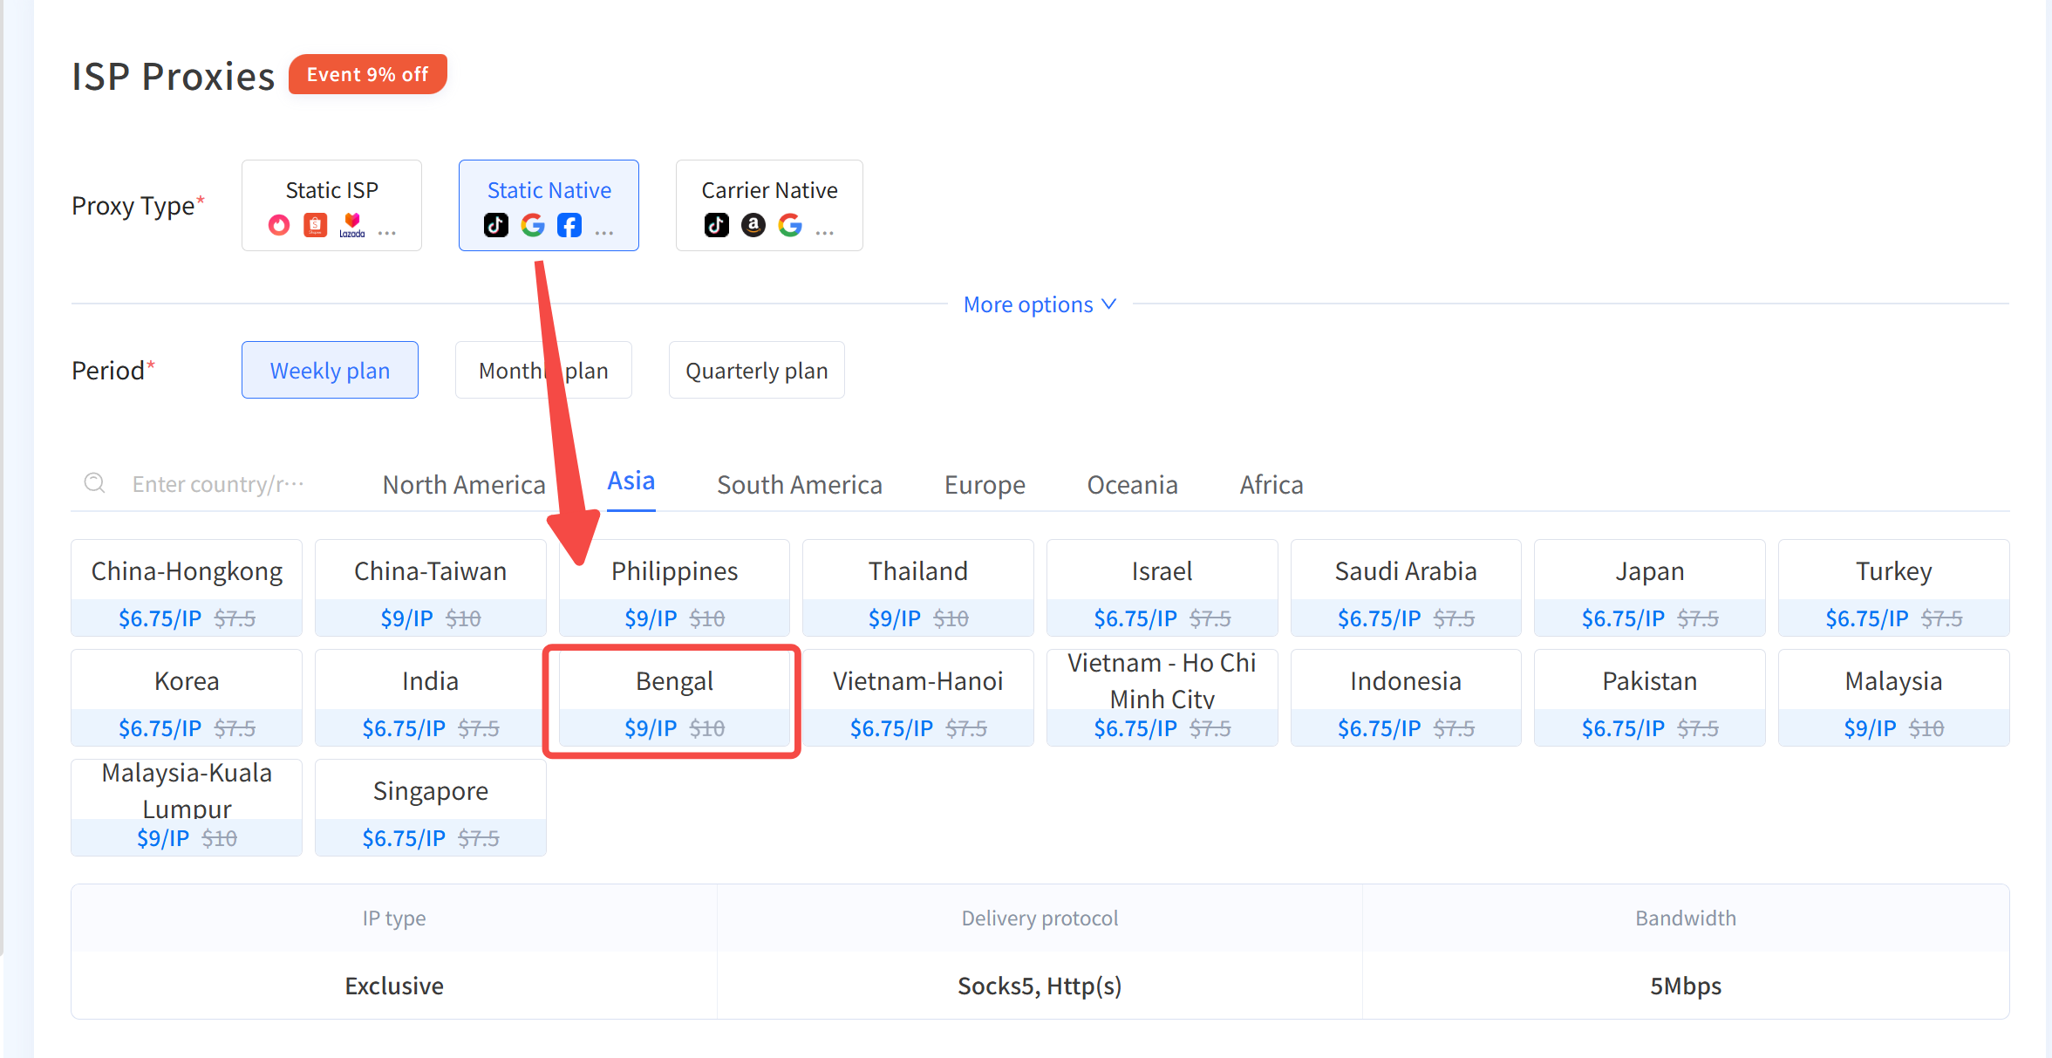Screen dimensions: 2052x1058
Task: Select the Vietnam-Hanoi location
Action: tap(918, 698)
